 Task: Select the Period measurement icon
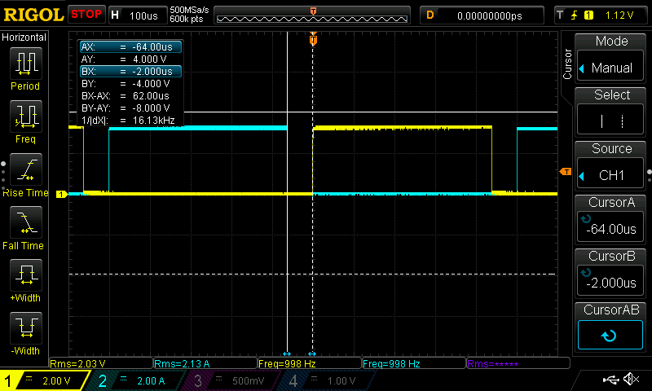(x=26, y=64)
